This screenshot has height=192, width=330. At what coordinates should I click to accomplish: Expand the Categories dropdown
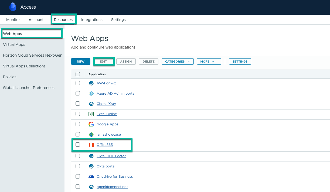(178, 61)
